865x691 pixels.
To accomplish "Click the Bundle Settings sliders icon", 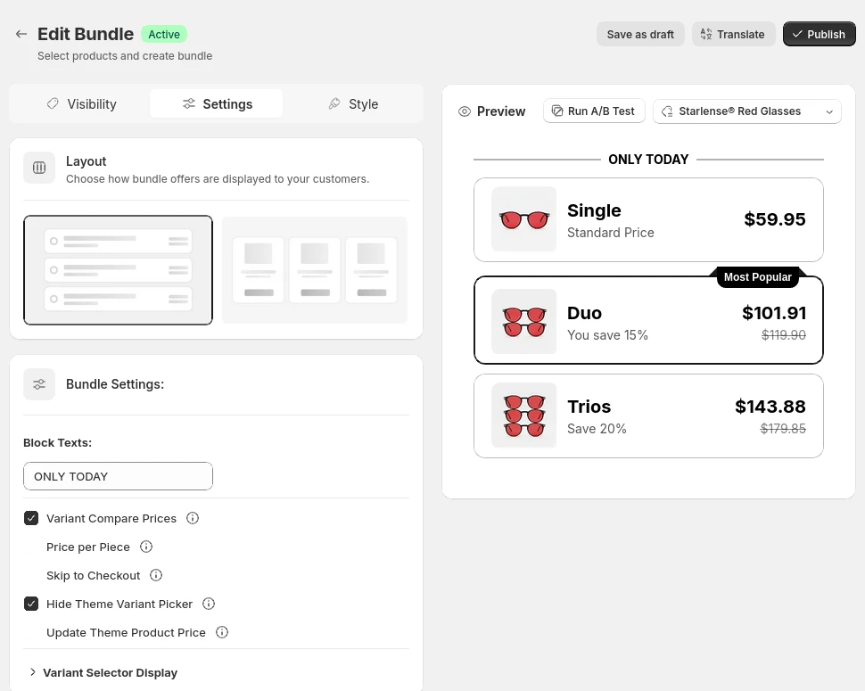I will point(39,384).
